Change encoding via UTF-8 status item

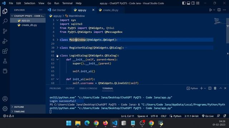point(154,116)
